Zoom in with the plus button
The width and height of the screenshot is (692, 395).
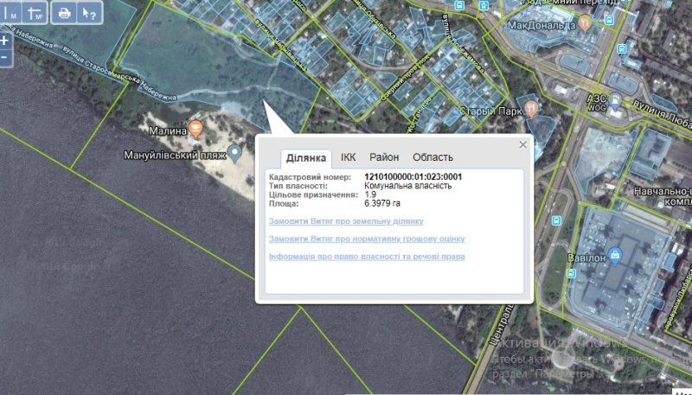(x=4, y=41)
